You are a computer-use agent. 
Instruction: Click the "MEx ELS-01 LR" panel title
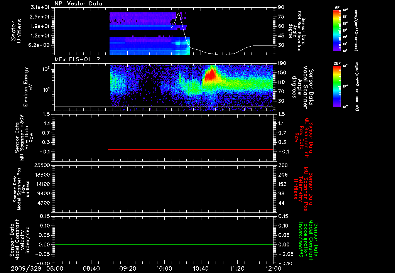coord(77,59)
